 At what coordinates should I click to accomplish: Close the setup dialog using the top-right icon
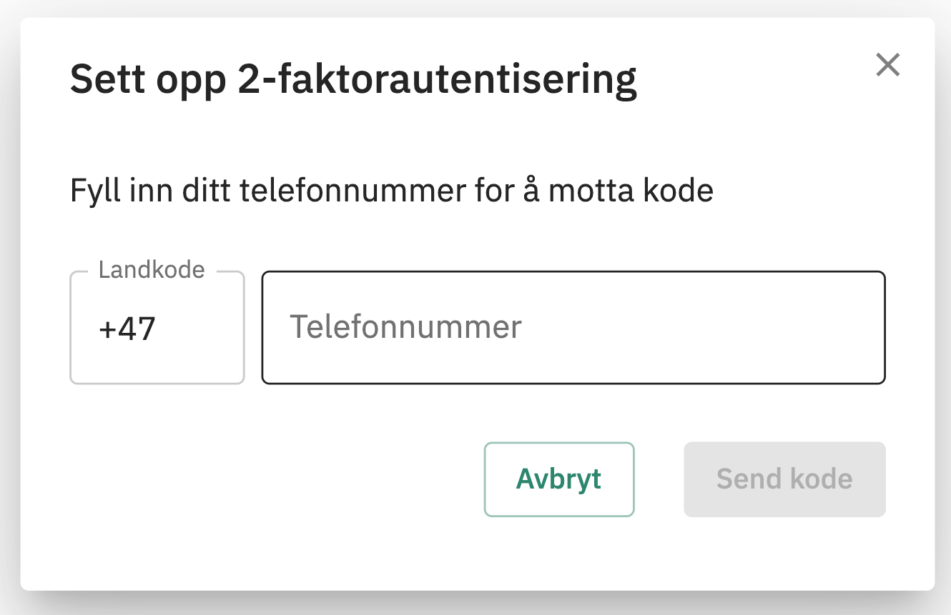pos(888,64)
